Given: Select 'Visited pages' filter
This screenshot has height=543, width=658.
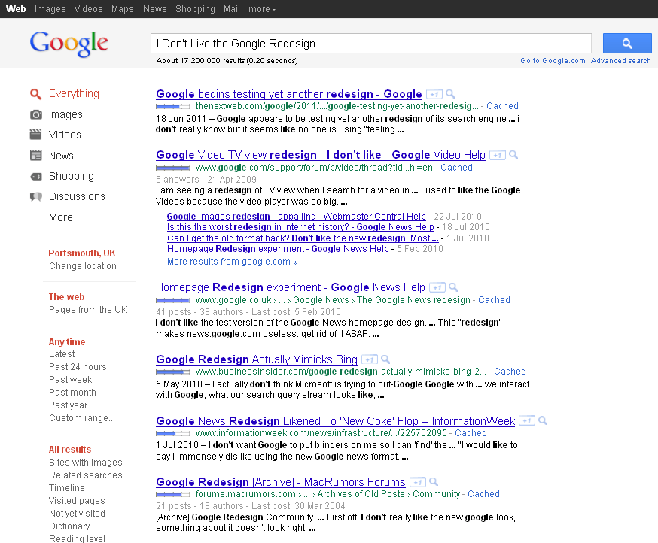Looking at the screenshot, I should (77, 501).
